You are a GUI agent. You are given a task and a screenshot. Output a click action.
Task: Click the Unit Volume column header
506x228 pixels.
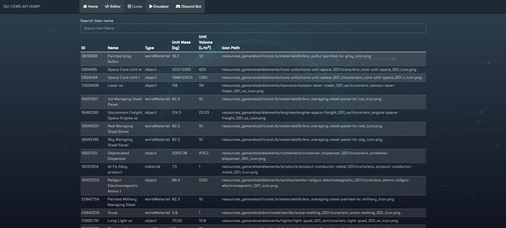(206, 42)
